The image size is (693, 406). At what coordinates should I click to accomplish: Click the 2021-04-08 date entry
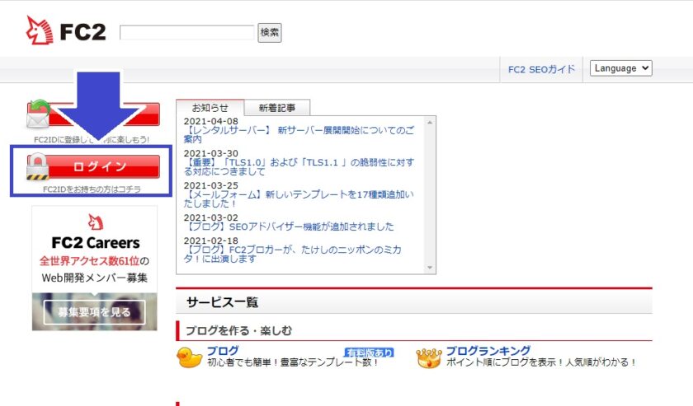tap(211, 121)
